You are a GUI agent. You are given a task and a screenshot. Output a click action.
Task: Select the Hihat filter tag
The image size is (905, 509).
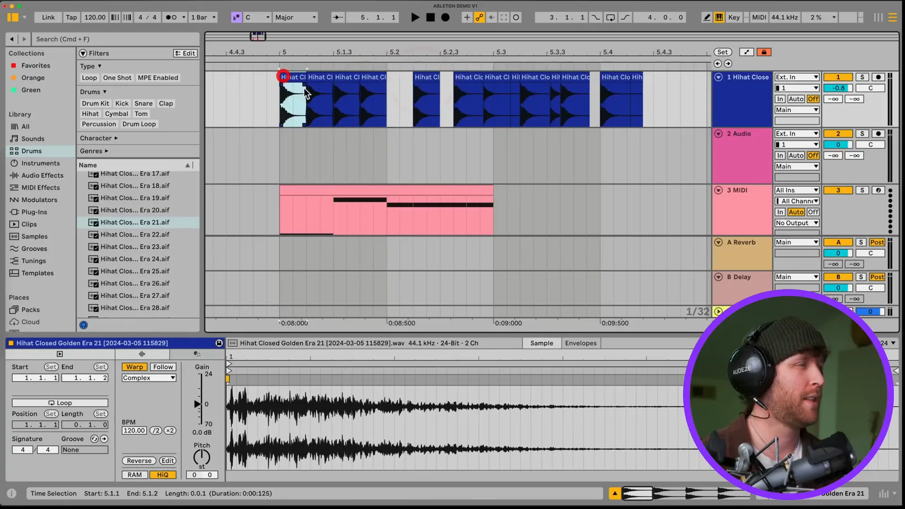click(x=90, y=114)
